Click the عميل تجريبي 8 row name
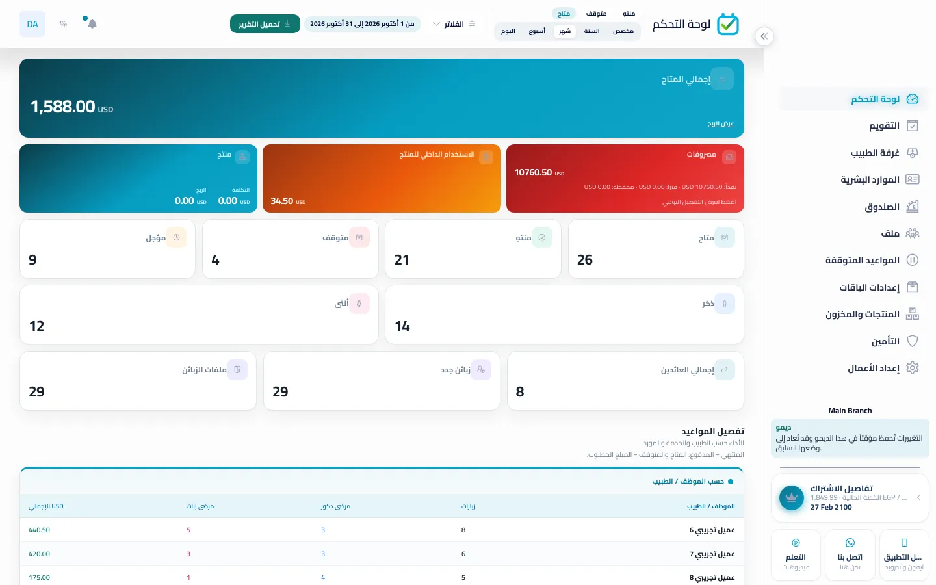This screenshot has height=585, width=936. click(x=712, y=578)
